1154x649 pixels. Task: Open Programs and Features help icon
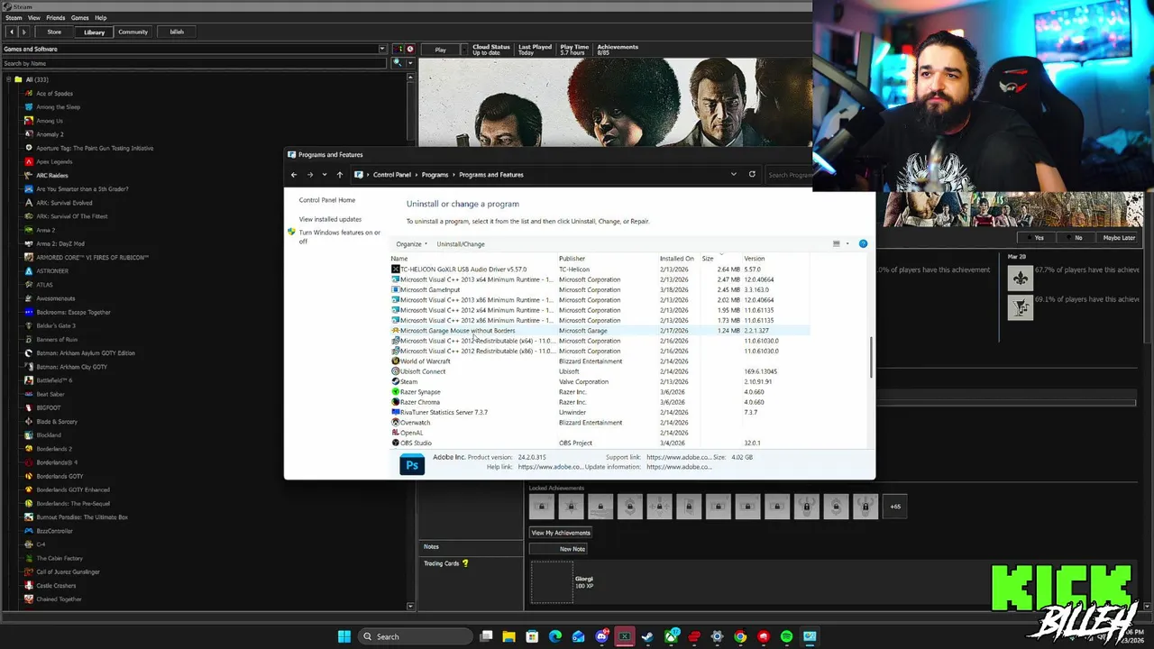click(863, 243)
